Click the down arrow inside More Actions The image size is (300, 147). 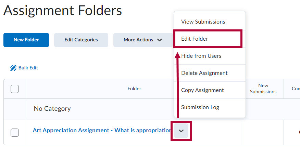(x=160, y=40)
